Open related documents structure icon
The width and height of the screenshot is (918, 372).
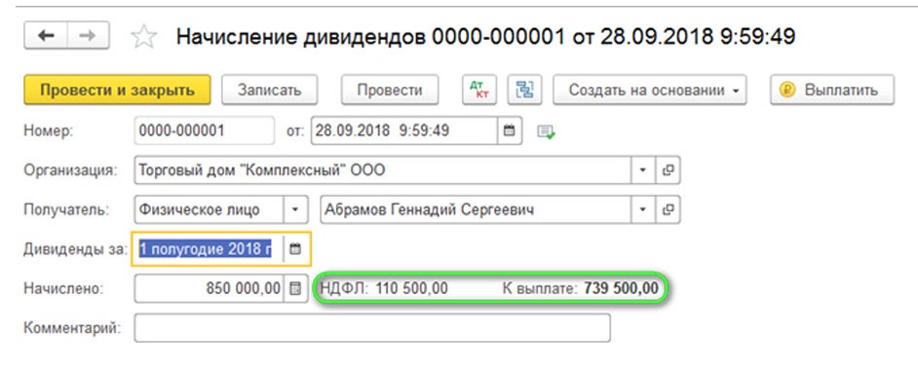pos(524,90)
